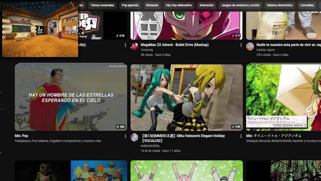Click the Mix badge on Superman thumbnail

121,127
